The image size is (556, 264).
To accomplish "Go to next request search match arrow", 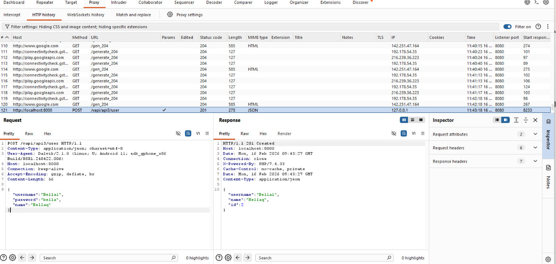I will (x=32, y=258).
